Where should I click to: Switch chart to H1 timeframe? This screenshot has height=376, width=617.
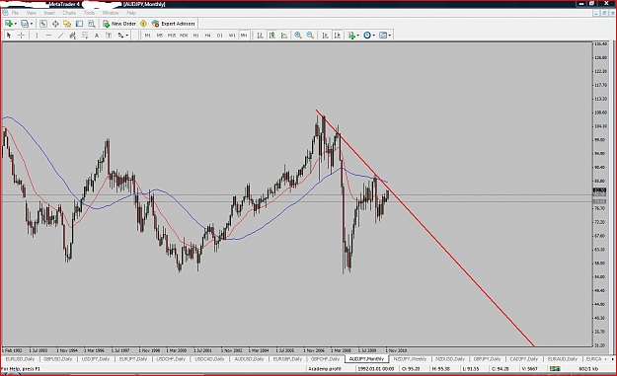pos(195,36)
